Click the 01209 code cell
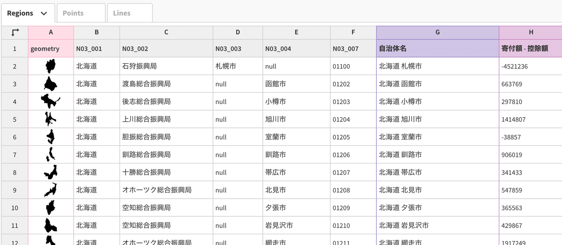The width and height of the screenshot is (562, 245). pos(353,208)
